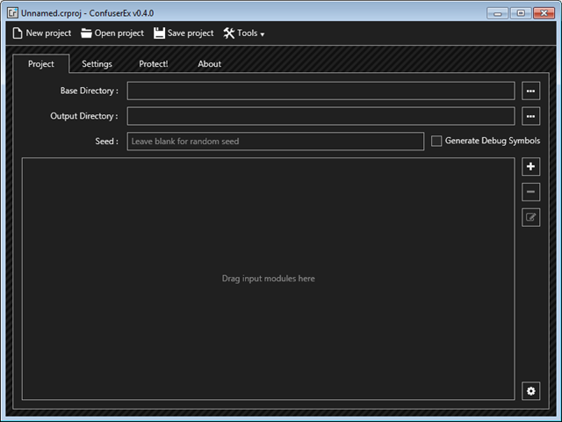Click the input modules drop area
The height and width of the screenshot is (422, 562).
(x=268, y=279)
